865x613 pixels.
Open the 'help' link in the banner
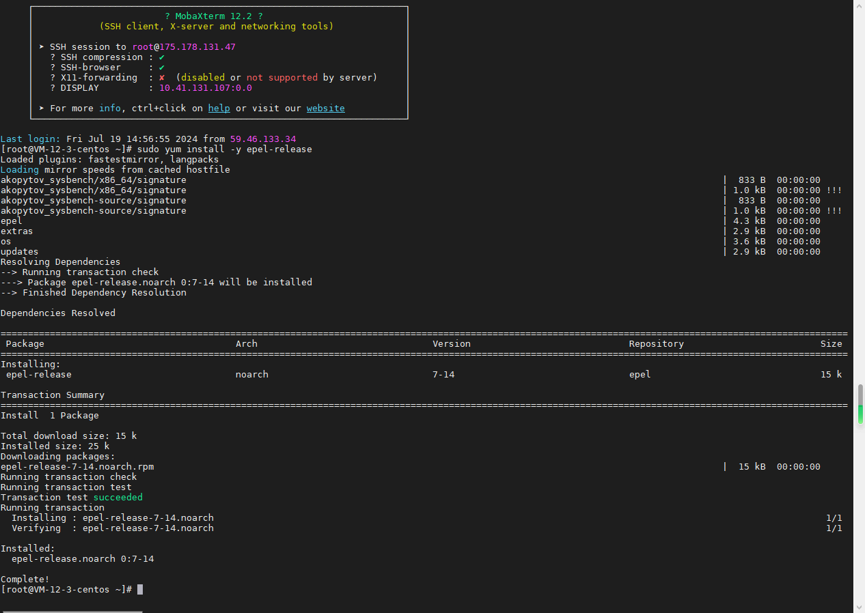point(219,109)
